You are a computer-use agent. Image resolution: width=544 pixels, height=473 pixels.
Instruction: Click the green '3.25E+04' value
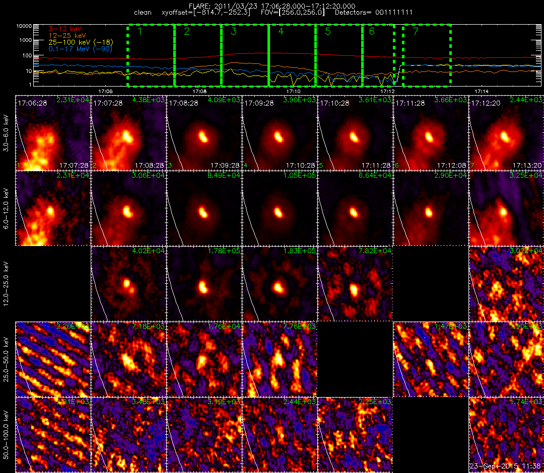(527, 175)
